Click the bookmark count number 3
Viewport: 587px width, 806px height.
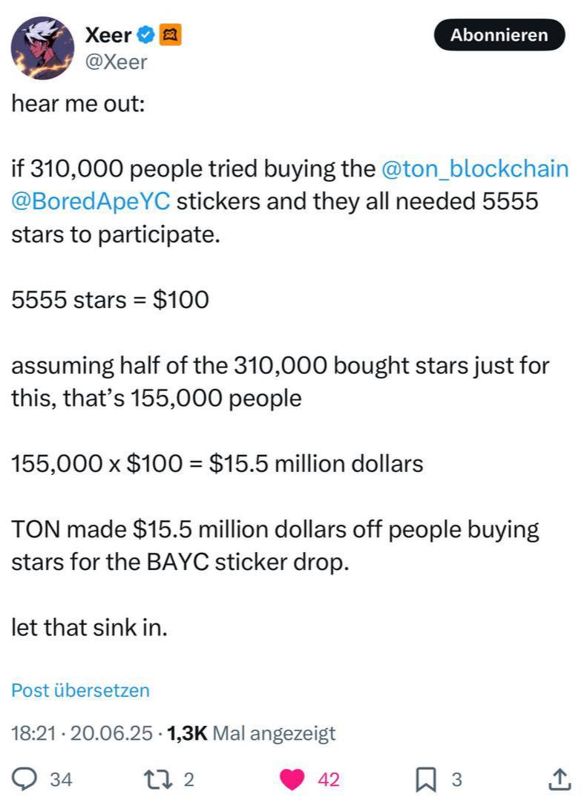click(x=456, y=780)
